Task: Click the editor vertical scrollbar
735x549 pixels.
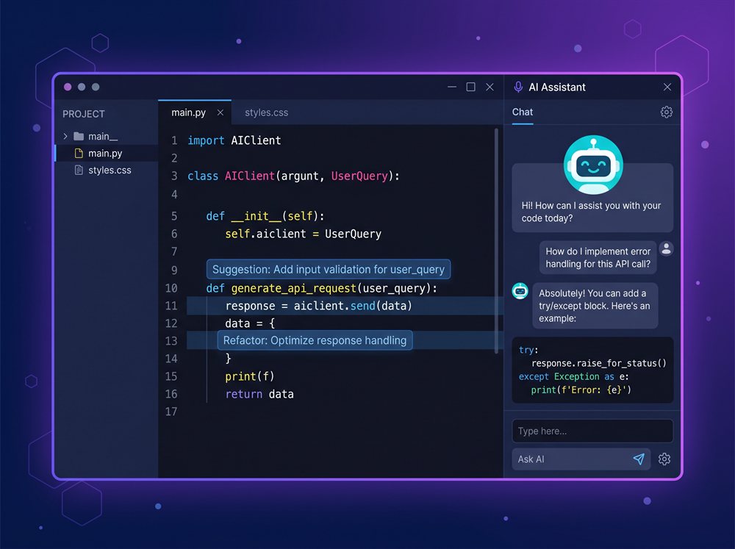Action: click(x=496, y=240)
